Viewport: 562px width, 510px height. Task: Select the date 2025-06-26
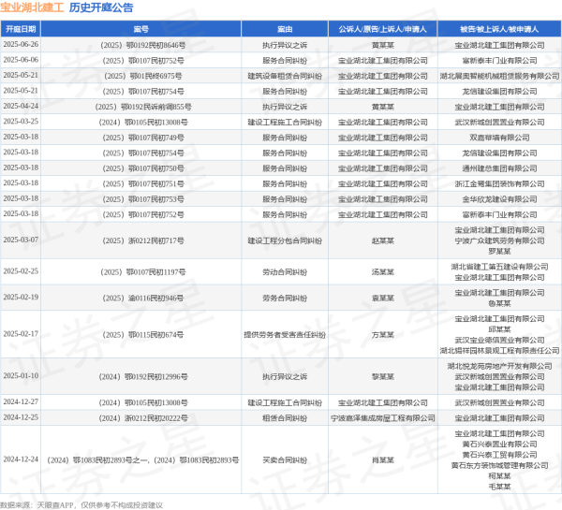pyautogui.click(x=21, y=44)
